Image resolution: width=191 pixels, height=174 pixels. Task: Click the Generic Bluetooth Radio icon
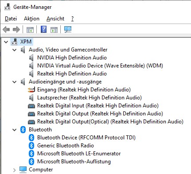31,146
